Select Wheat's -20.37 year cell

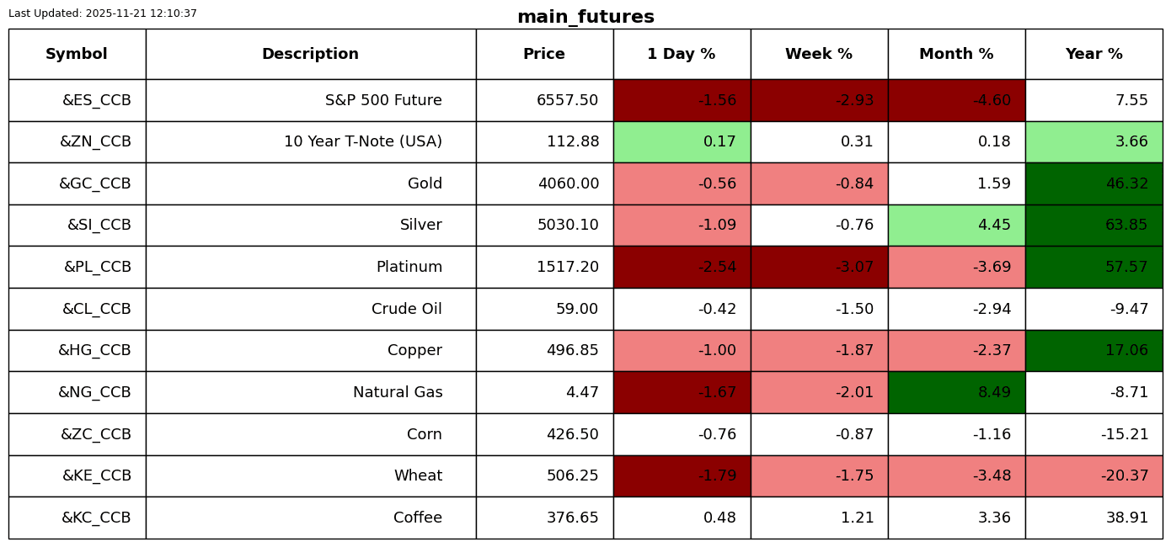pyautogui.click(x=1093, y=475)
